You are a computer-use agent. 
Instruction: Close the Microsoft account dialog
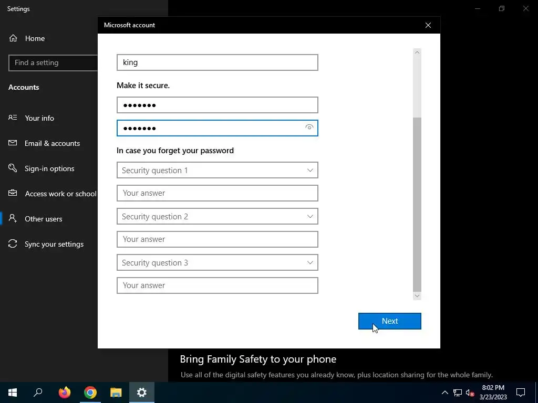pyautogui.click(x=428, y=25)
